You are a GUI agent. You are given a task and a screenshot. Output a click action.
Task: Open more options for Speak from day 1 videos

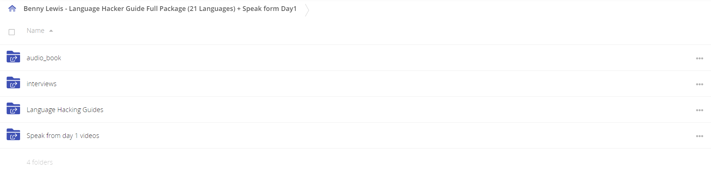point(699,136)
